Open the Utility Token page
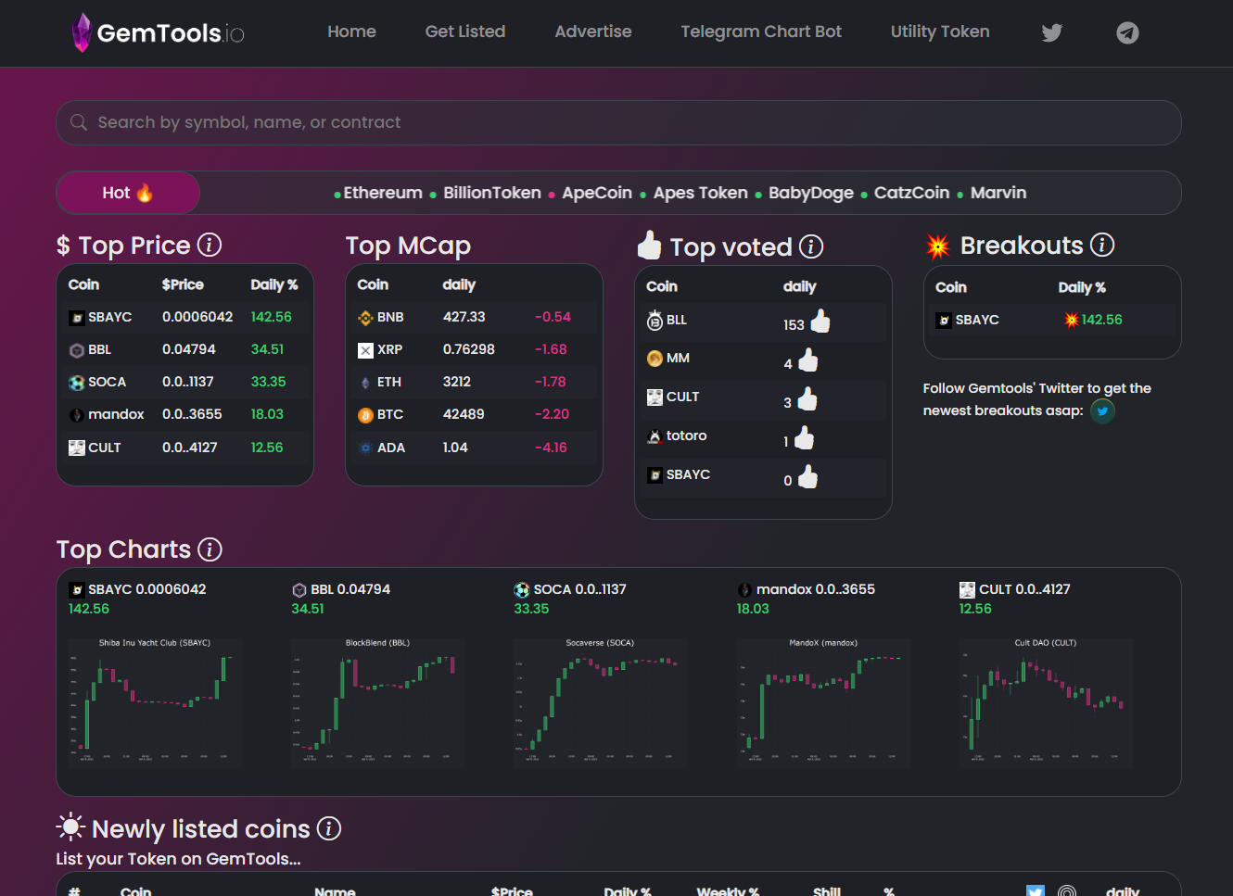 pyautogui.click(x=939, y=32)
